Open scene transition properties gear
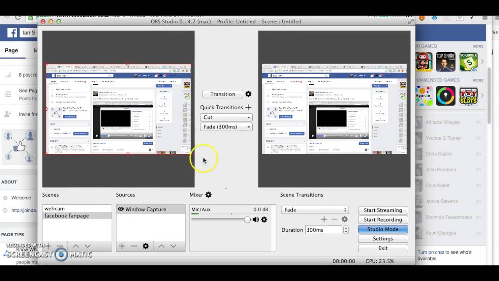 click(x=345, y=219)
